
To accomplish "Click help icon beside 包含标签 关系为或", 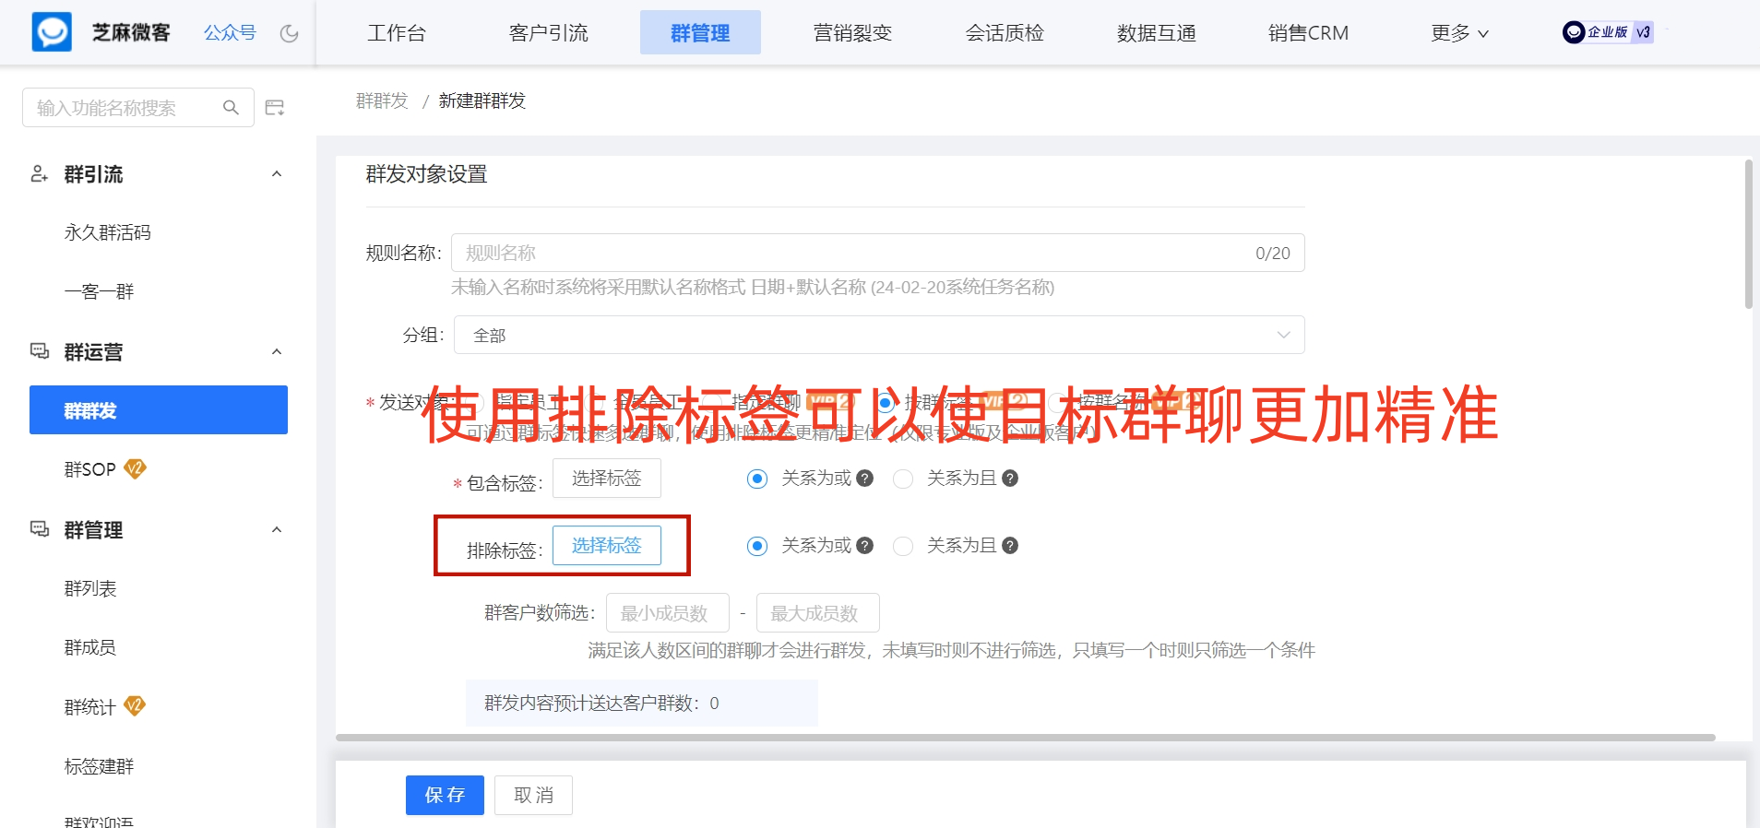I will [x=864, y=479].
